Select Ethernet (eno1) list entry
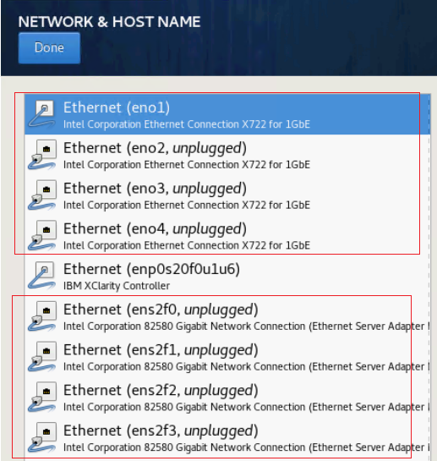Viewport: 437px width, 461px height. point(227,114)
